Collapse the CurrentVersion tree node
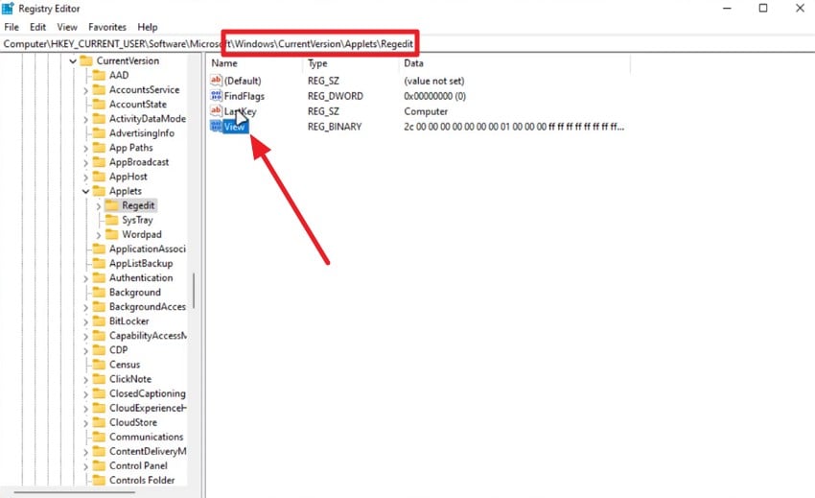 73,60
